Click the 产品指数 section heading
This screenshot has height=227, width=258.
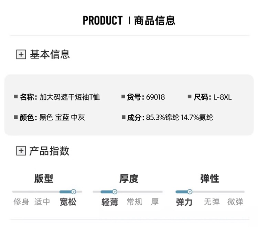pyautogui.click(x=49, y=151)
